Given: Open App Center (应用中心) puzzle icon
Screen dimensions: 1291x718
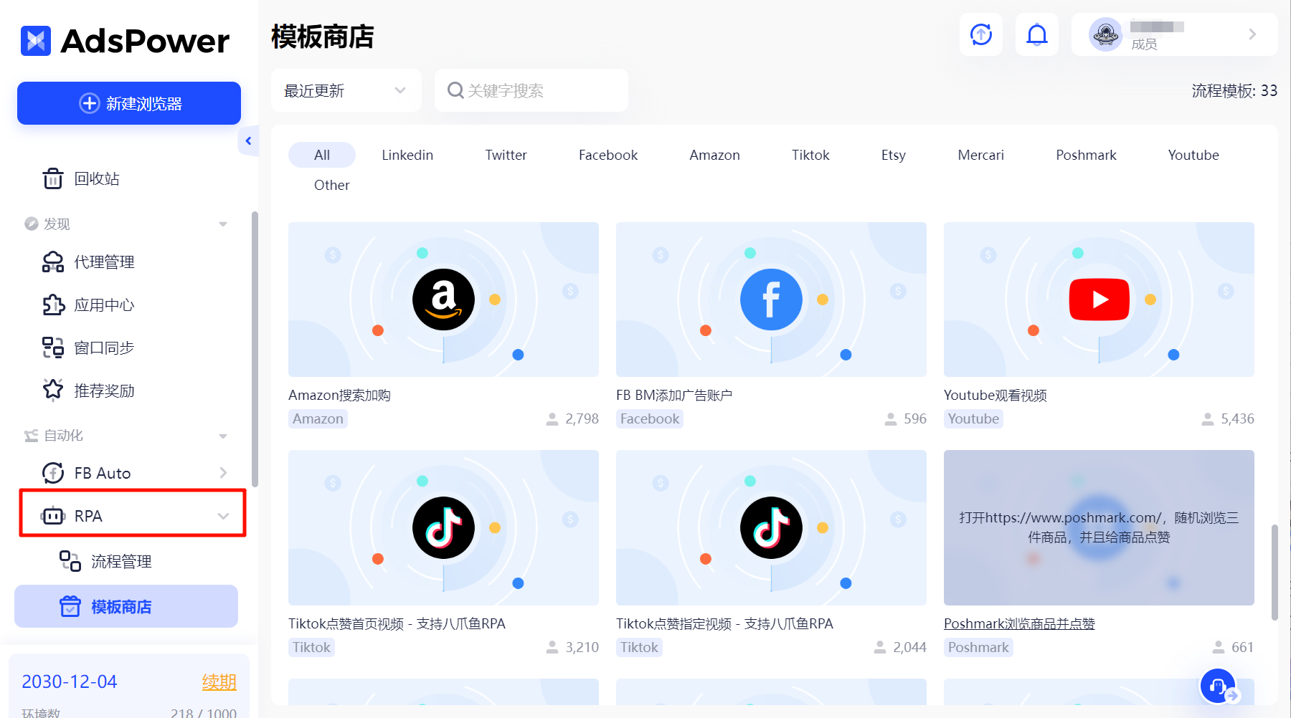Looking at the screenshot, I should point(53,305).
